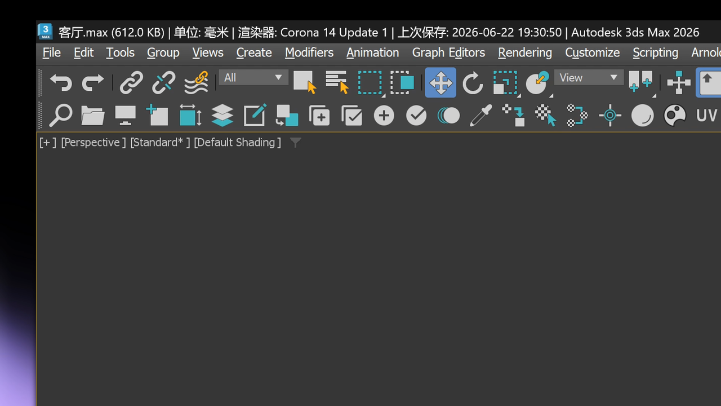Open the stacked layers icon

coord(222,116)
